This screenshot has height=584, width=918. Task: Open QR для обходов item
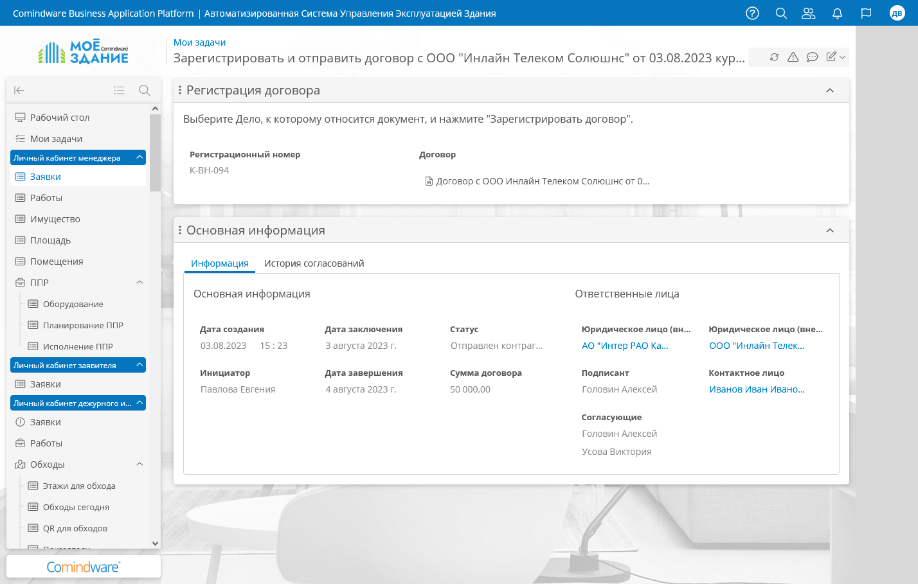pyautogui.click(x=75, y=528)
